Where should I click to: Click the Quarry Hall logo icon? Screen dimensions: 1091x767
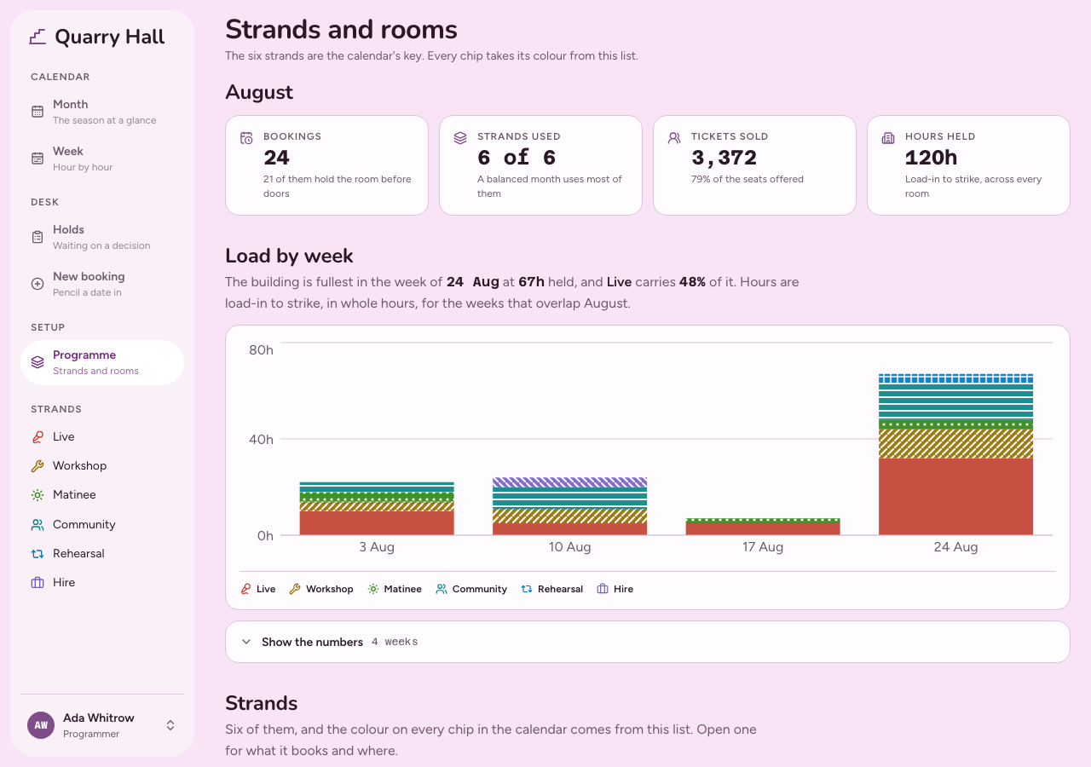[x=38, y=37]
